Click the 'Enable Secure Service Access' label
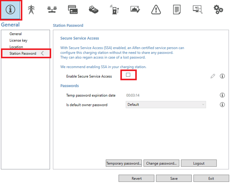 coord(89,76)
